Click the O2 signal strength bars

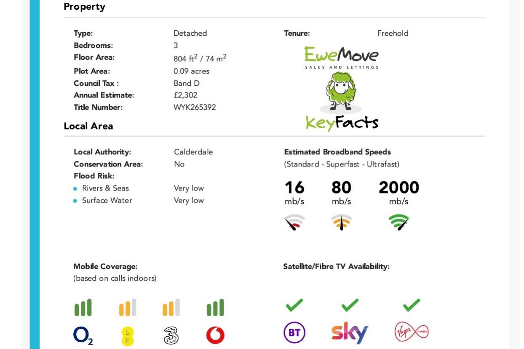click(83, 308)
